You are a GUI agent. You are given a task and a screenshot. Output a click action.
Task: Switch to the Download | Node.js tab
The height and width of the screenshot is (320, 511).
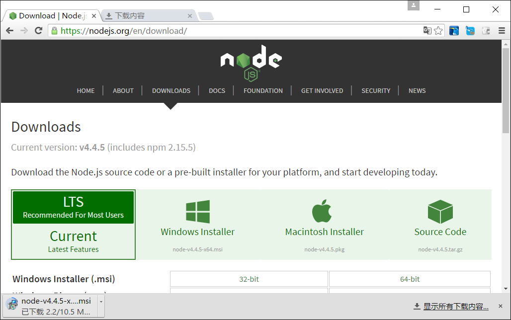[x=53, y=15]
